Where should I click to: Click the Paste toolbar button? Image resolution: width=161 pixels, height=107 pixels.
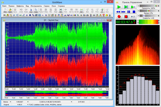pyautogui.click(x=41, y=10)
